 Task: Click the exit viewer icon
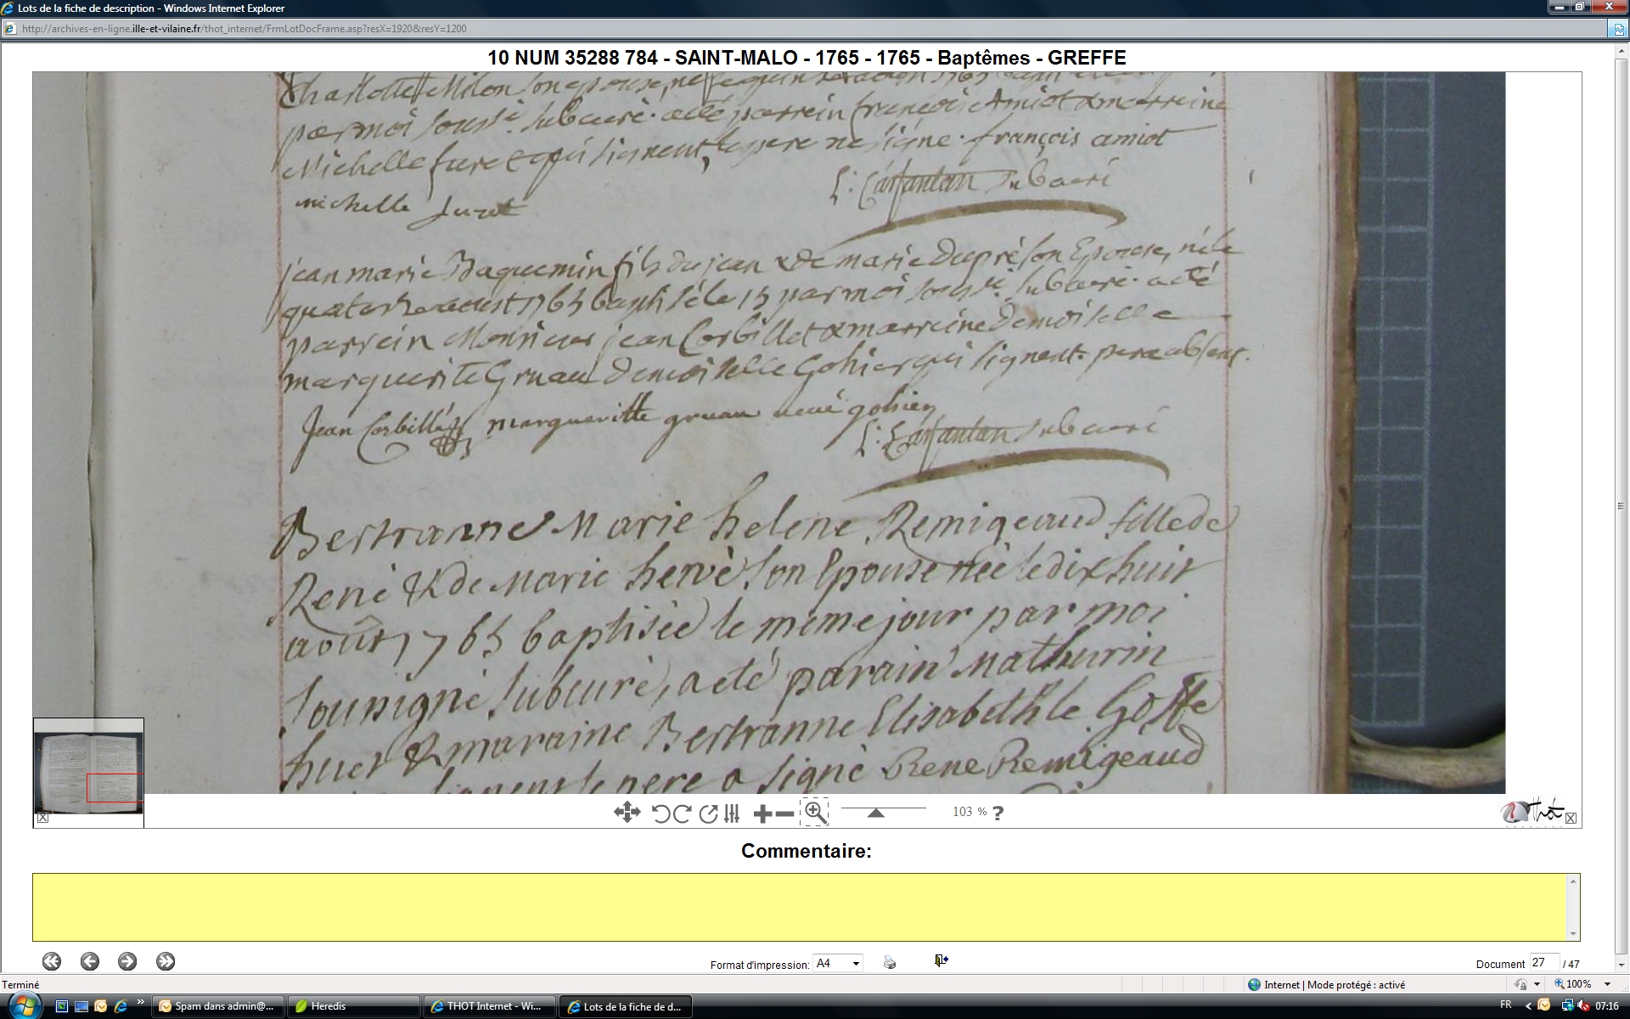point(941,960)
